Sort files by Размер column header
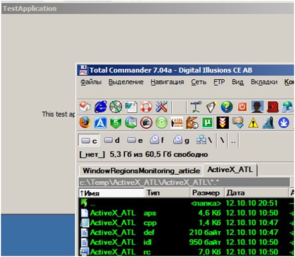Viewport: 295px width, 257px height. 207,193
